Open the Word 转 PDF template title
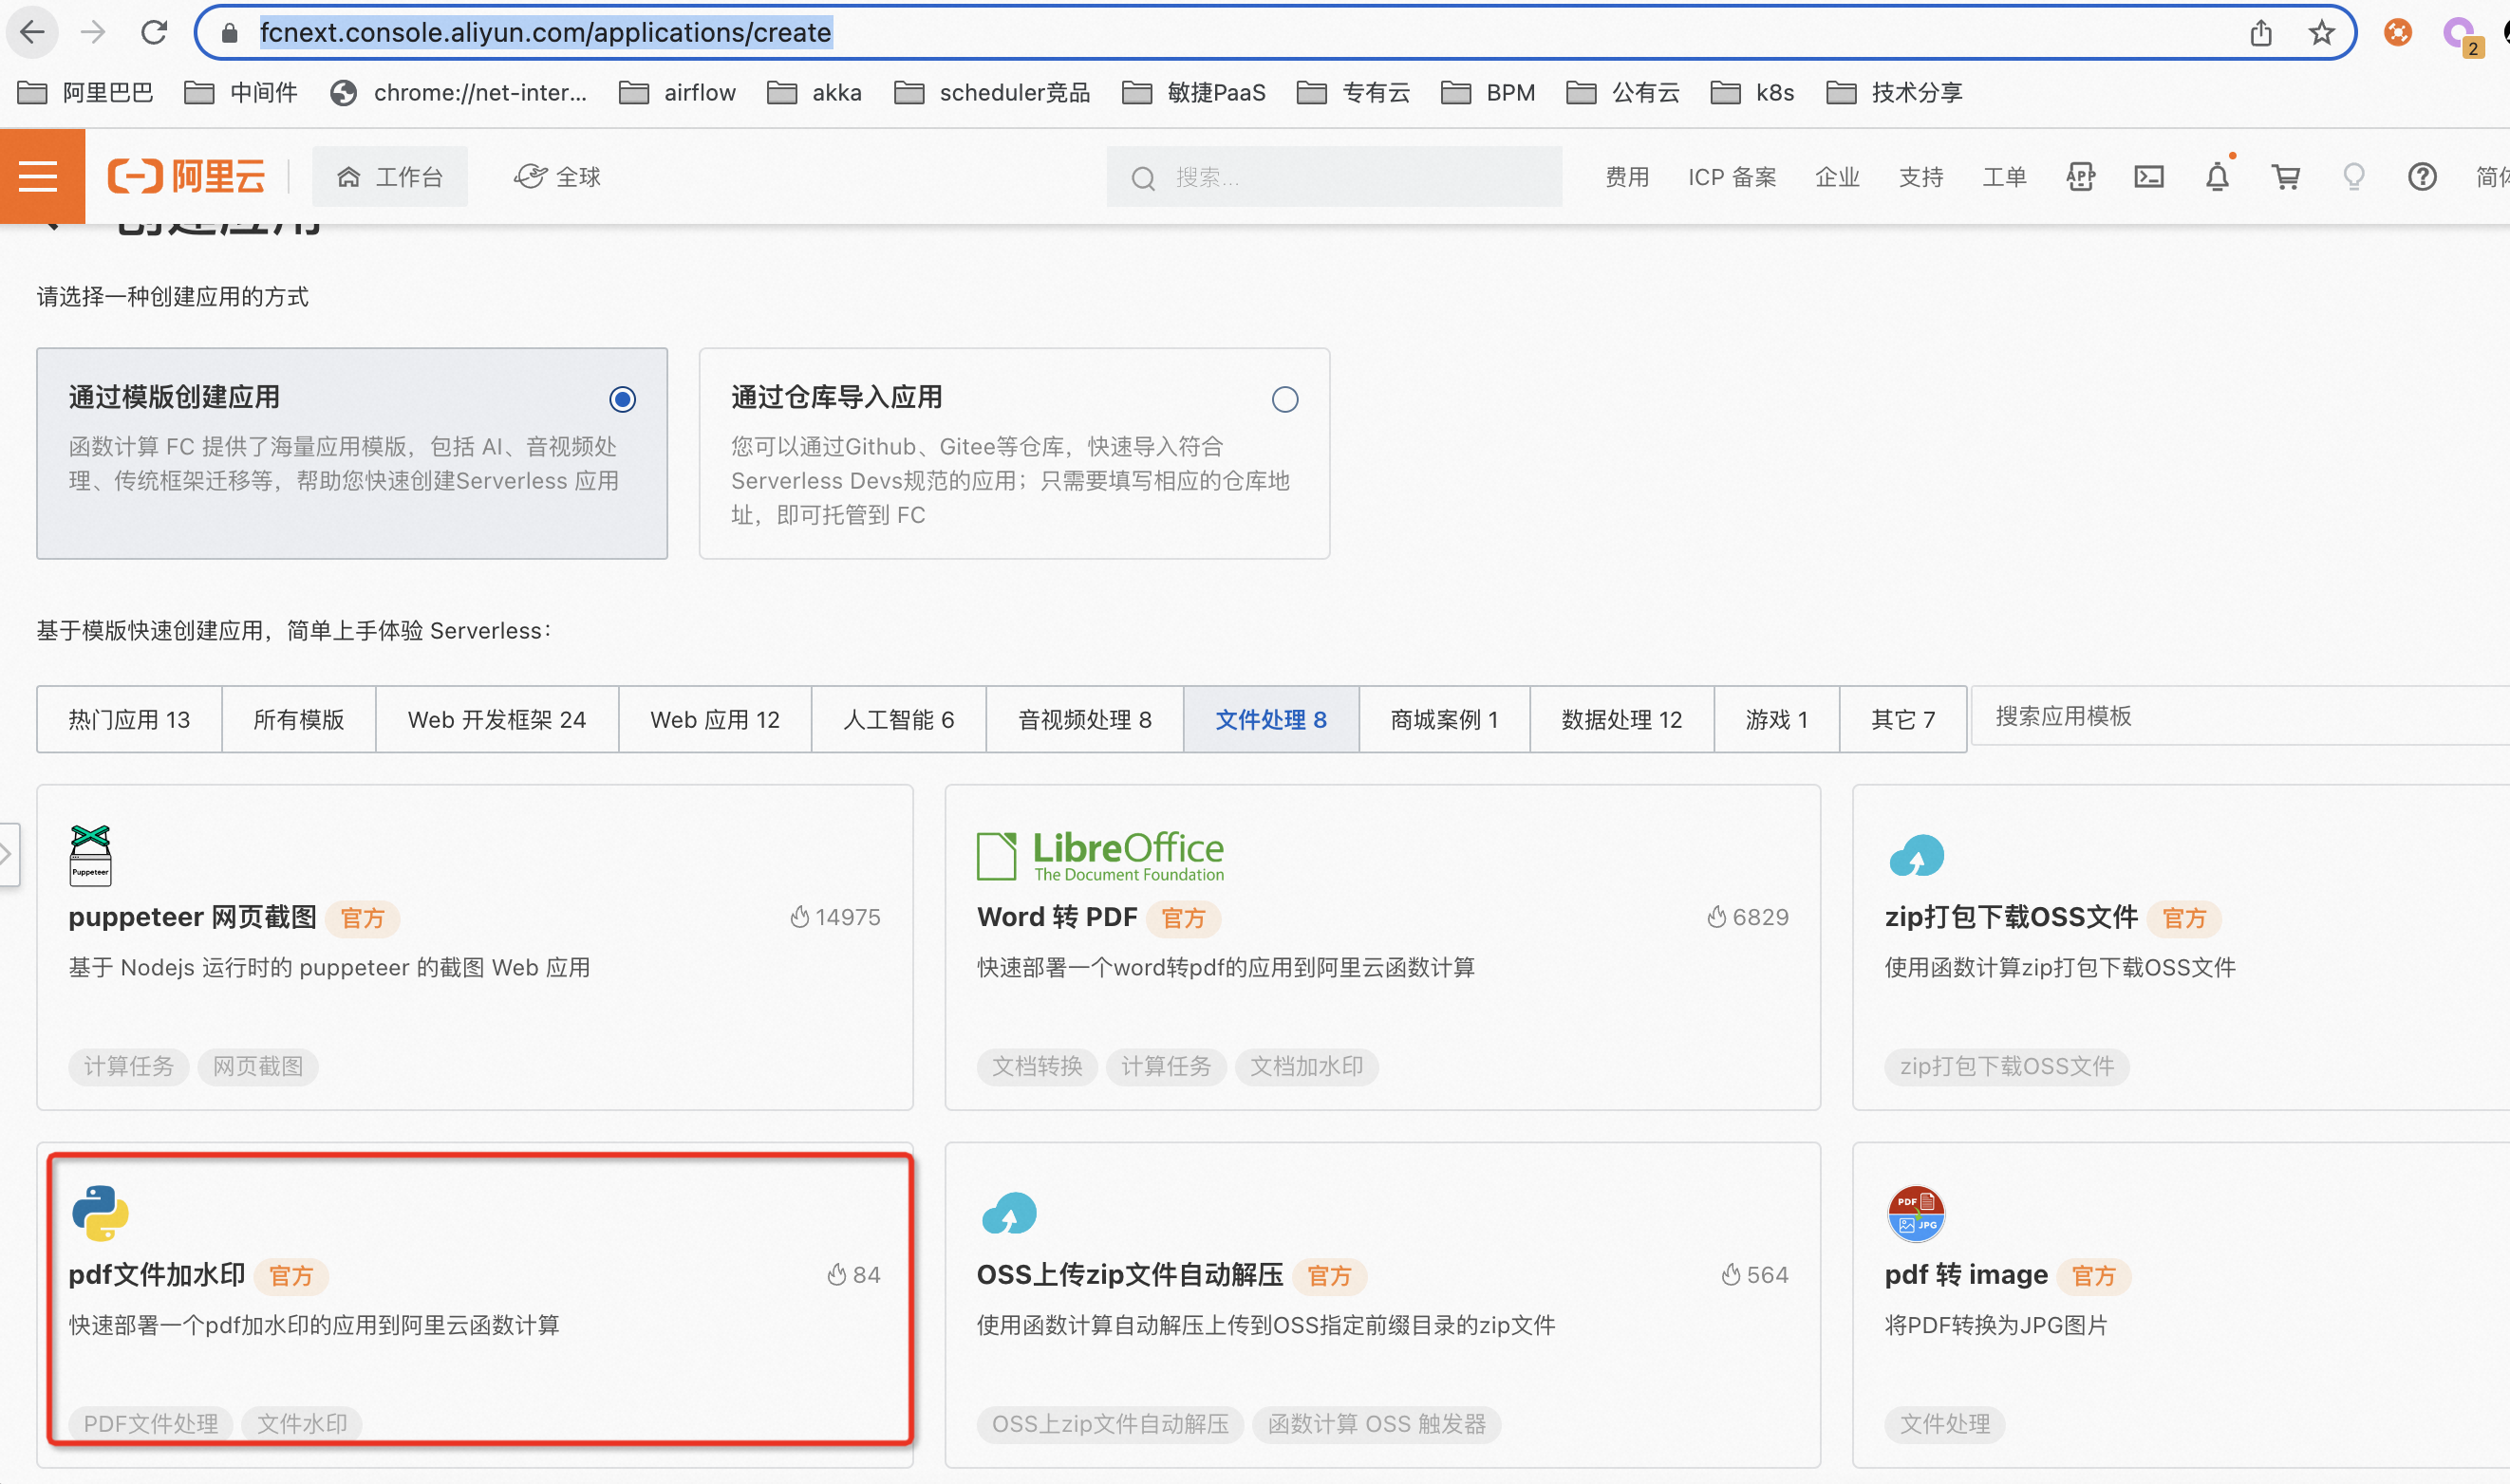2510x1484 pixels. click(x=1057, y=917)
